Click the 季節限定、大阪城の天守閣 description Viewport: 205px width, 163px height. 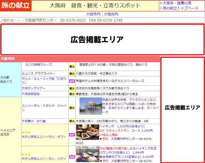tap(107, 94)
